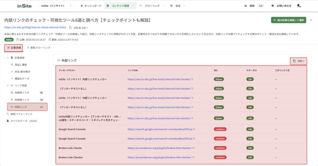The height and width of the screenshot is (166, 318).
Task: Click the index status badge
Action: [x=9, y=40]
